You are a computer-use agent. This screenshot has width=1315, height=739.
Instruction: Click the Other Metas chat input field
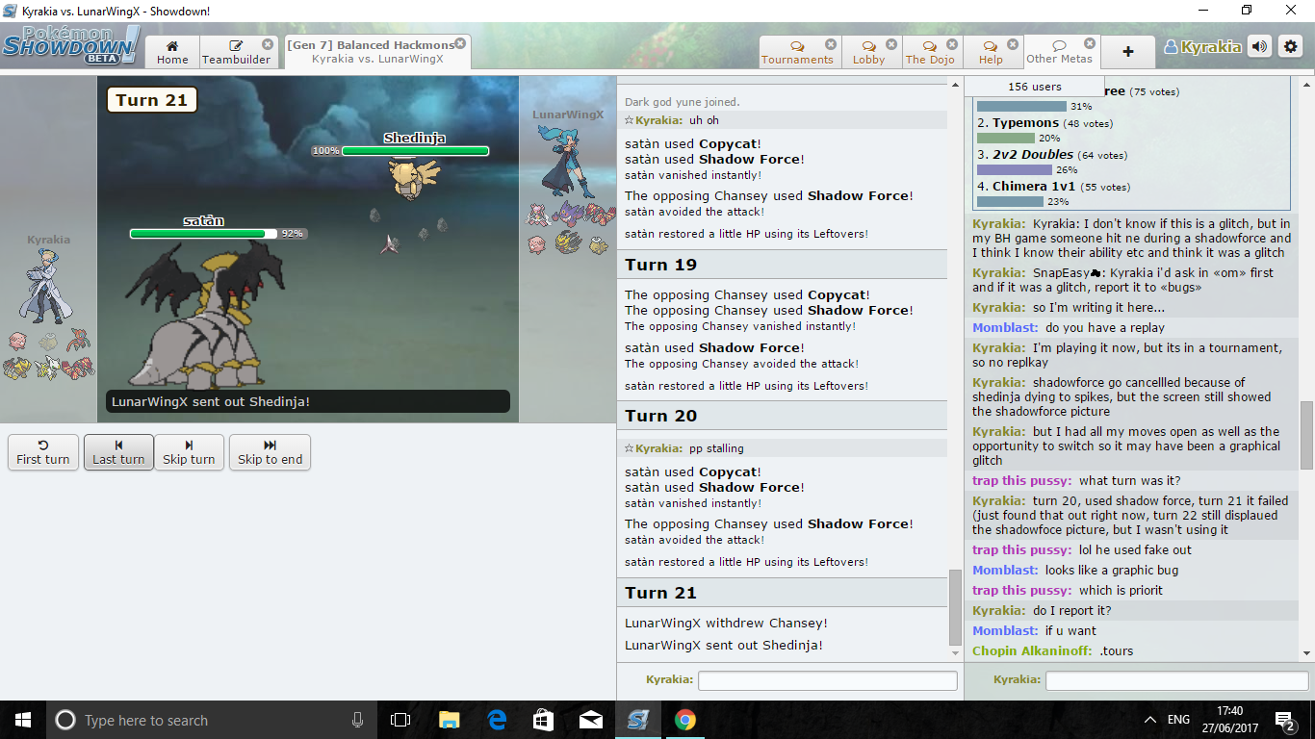click(1176, 680)
